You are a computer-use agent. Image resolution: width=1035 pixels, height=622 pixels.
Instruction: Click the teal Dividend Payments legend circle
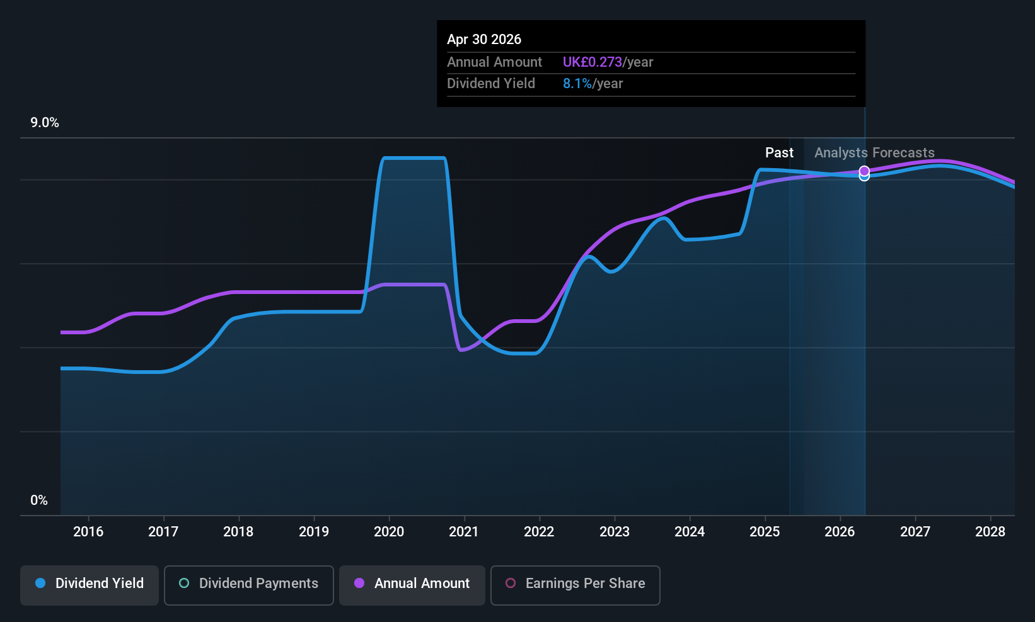click(x=184, y=583)
